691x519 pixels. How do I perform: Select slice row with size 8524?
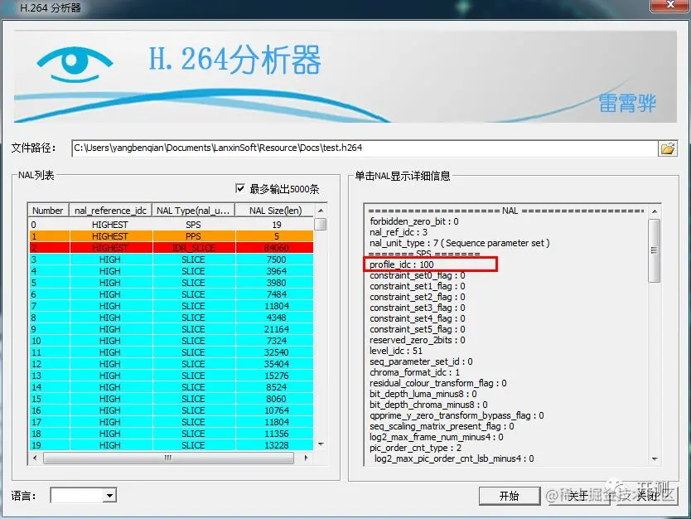[x=172, y=387]
